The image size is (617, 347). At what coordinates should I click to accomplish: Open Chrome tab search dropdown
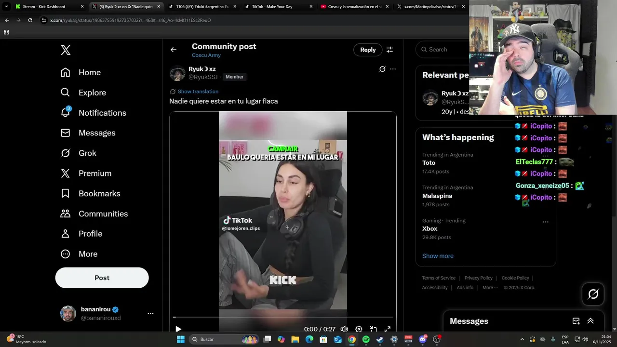pyautogui.click(x=6, y=7)
